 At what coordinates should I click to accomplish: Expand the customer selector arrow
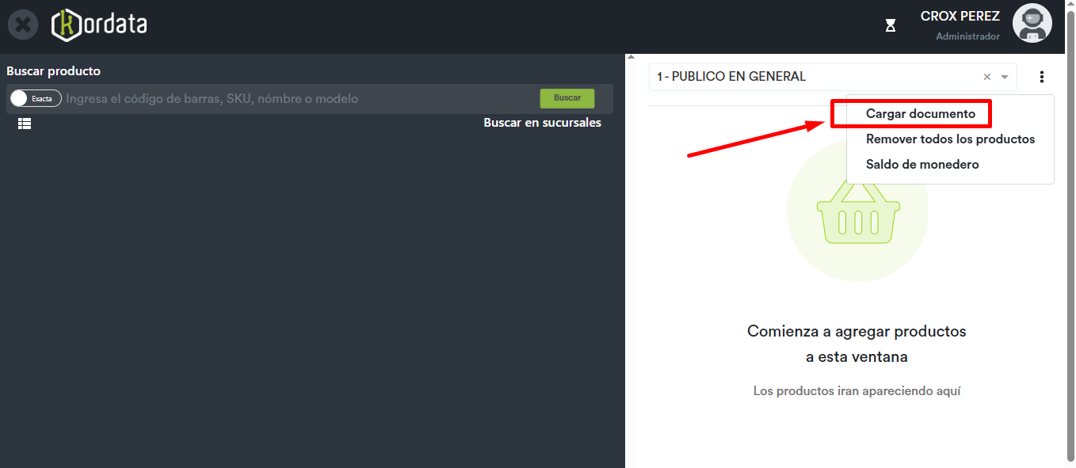coord(1005,77)
